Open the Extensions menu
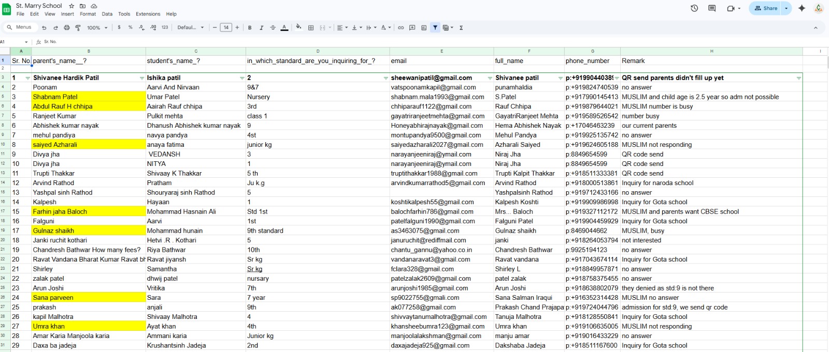Image resolution: width=829 pixels, height=352 pixels. (148, 14)
